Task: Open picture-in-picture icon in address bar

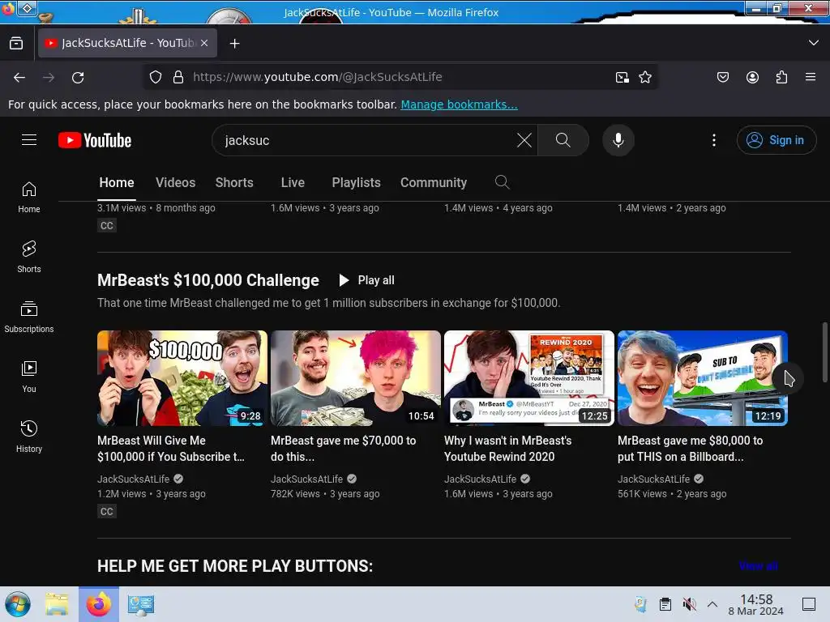Action: [x=622, y=77]
